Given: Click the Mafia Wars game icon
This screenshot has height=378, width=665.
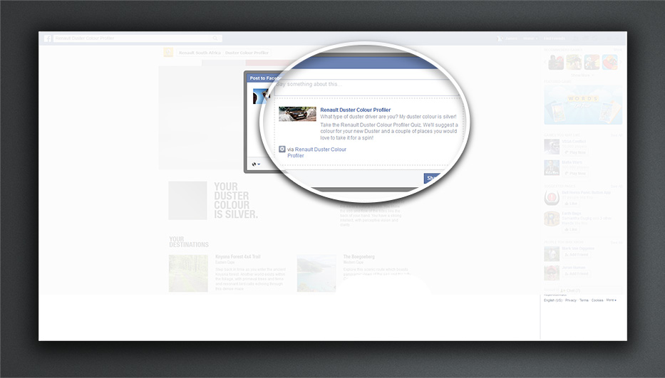Looking at the screenshot, I should point(551,168).
